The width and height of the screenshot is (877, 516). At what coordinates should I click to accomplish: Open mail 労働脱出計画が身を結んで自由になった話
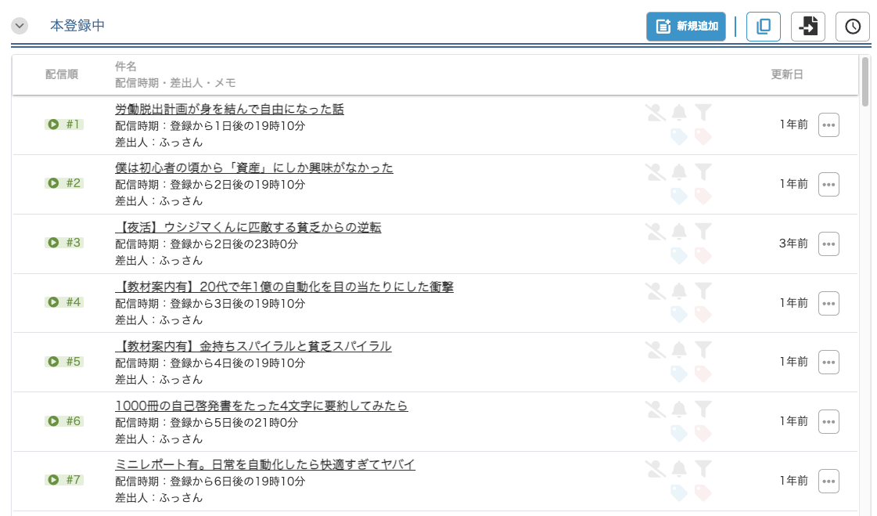coord(229,109)
